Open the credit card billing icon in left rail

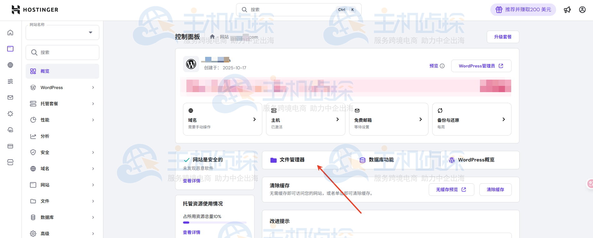(10, 146)
